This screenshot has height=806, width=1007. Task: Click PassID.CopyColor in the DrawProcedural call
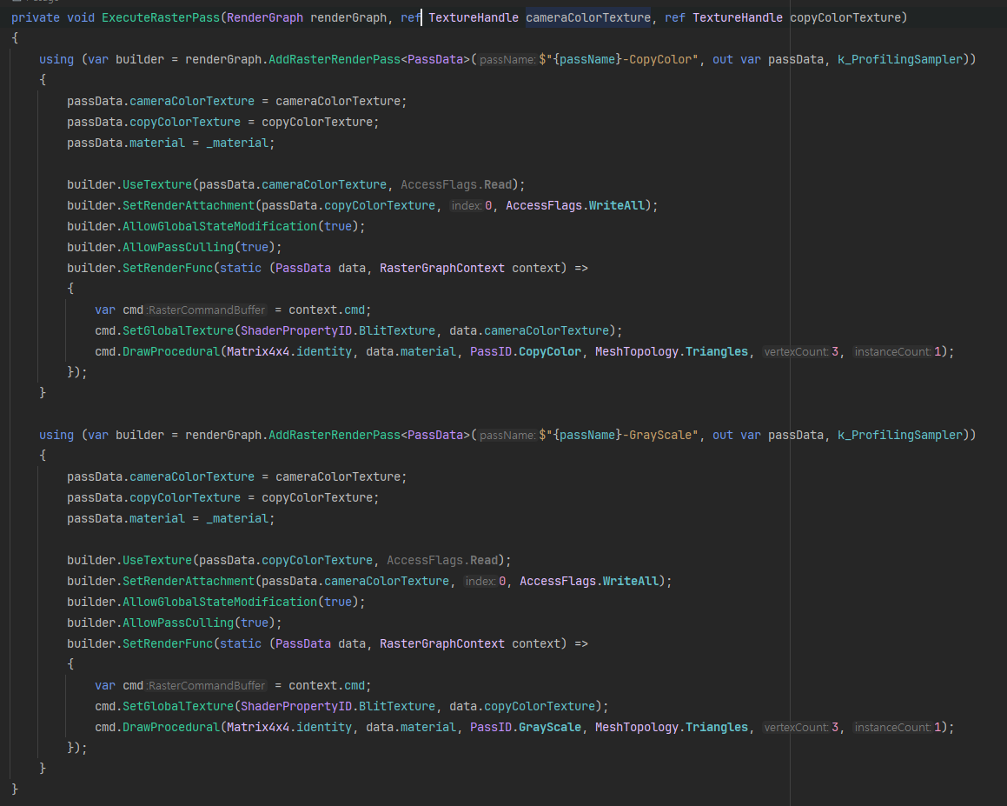pos(526,351)
